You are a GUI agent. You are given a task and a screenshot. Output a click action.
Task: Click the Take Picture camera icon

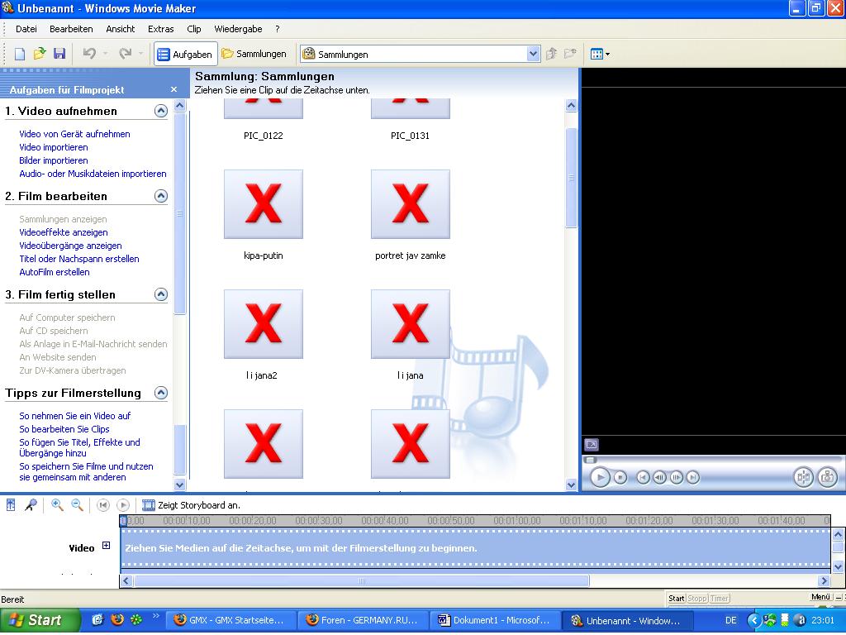pyautogui.click(x=827, y=477)
